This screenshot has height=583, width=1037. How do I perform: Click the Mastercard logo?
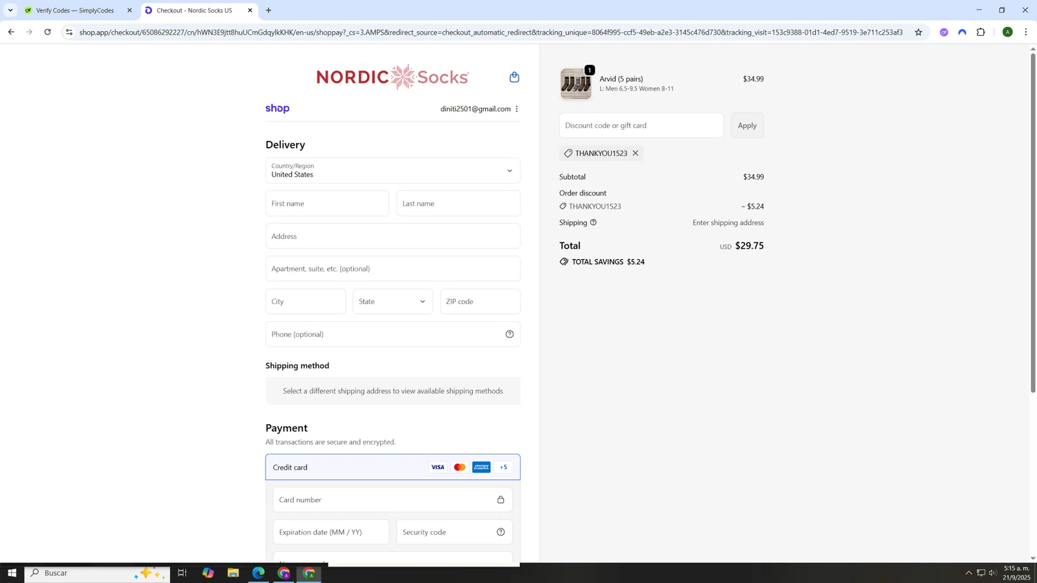tap(460, 467)
